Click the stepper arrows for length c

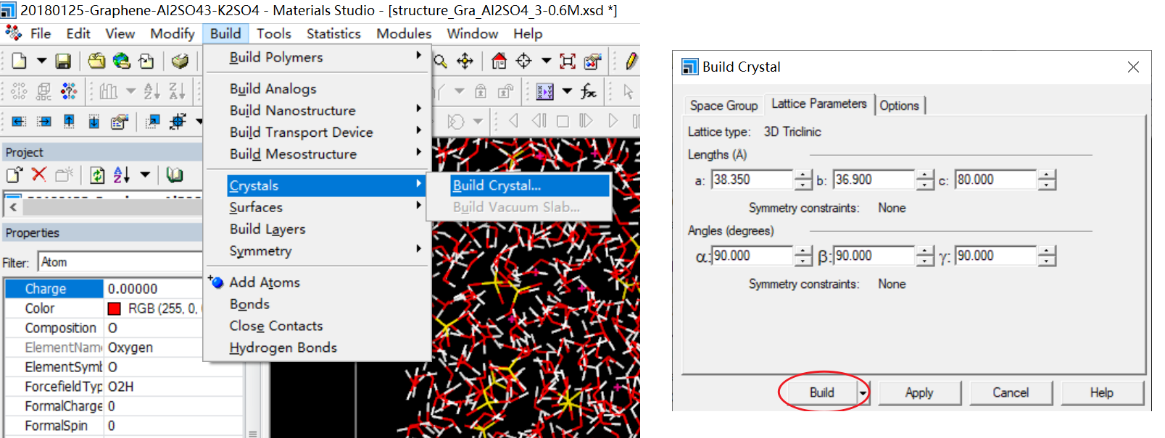[1046, 180]
